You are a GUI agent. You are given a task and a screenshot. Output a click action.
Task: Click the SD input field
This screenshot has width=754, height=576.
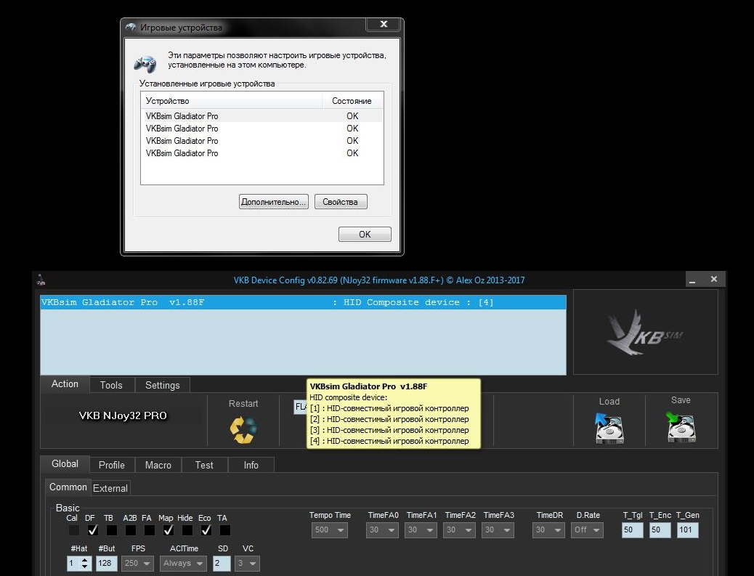click(222, 563)
